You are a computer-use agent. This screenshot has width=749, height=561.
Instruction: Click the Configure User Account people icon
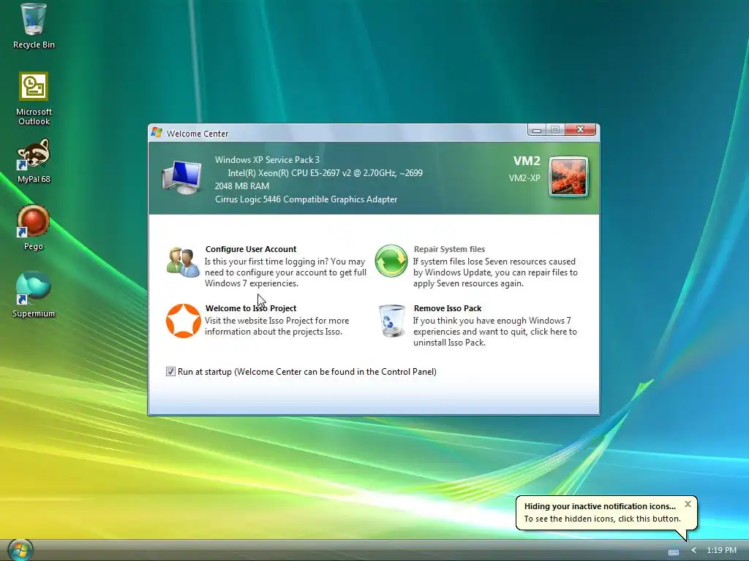pyautogui.click(x=183, y=262)
